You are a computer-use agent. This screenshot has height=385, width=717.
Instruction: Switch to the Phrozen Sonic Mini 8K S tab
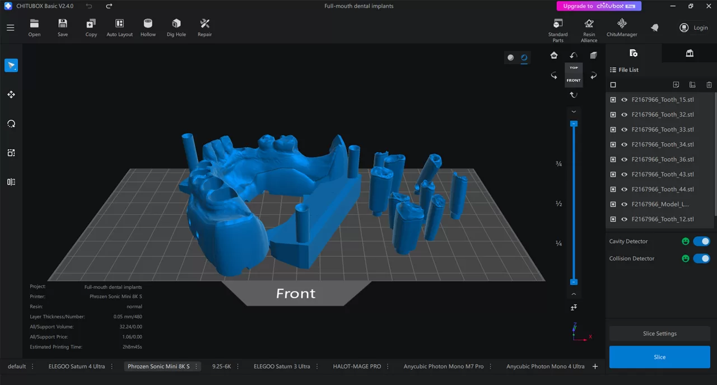[x=160, y=366]
